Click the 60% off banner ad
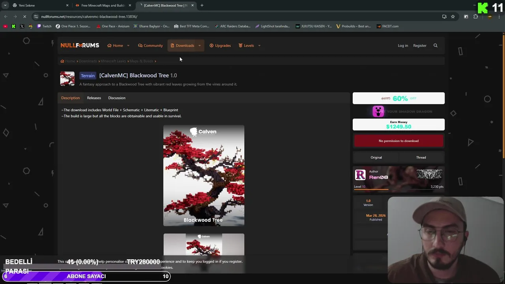Viewport: 505px width, 284px height. tap(398, 98)
